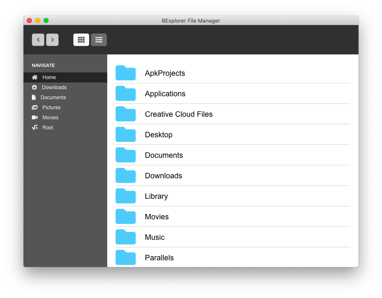Go back with the left arrow button
This screenshot has width=382, height=298.
tap(38, 40)
